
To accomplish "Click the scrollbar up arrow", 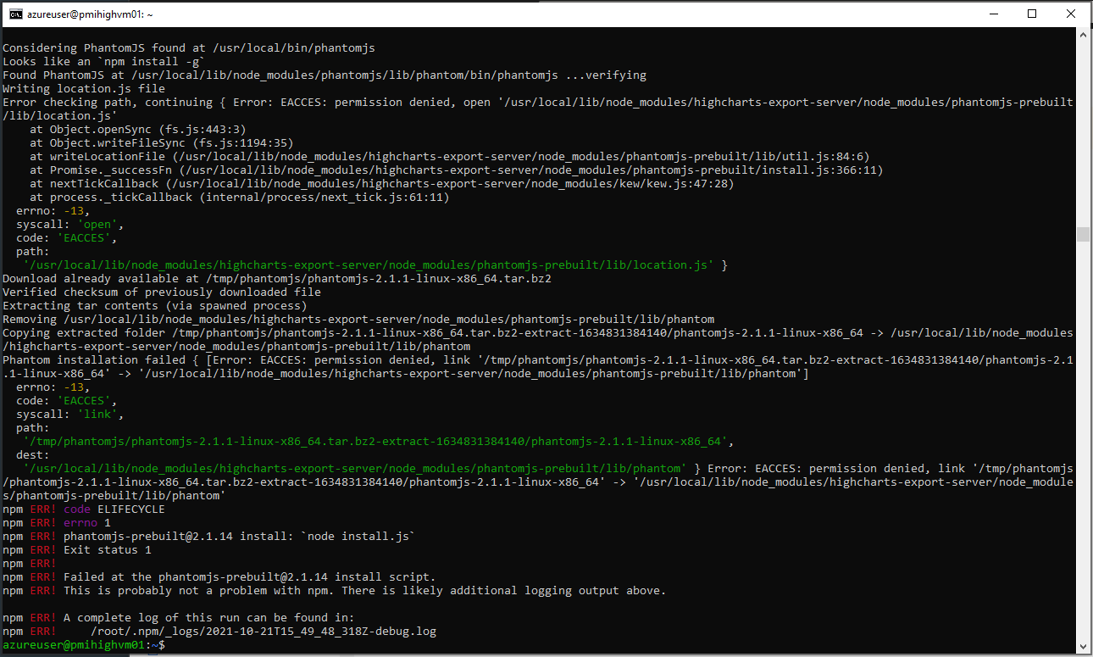I will point(1083,35).
